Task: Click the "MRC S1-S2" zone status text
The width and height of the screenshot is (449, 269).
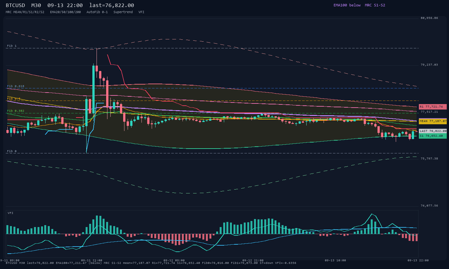Action: pos(375,5)
